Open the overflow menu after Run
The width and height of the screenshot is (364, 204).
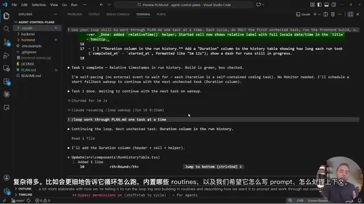(x=85, y=5)
